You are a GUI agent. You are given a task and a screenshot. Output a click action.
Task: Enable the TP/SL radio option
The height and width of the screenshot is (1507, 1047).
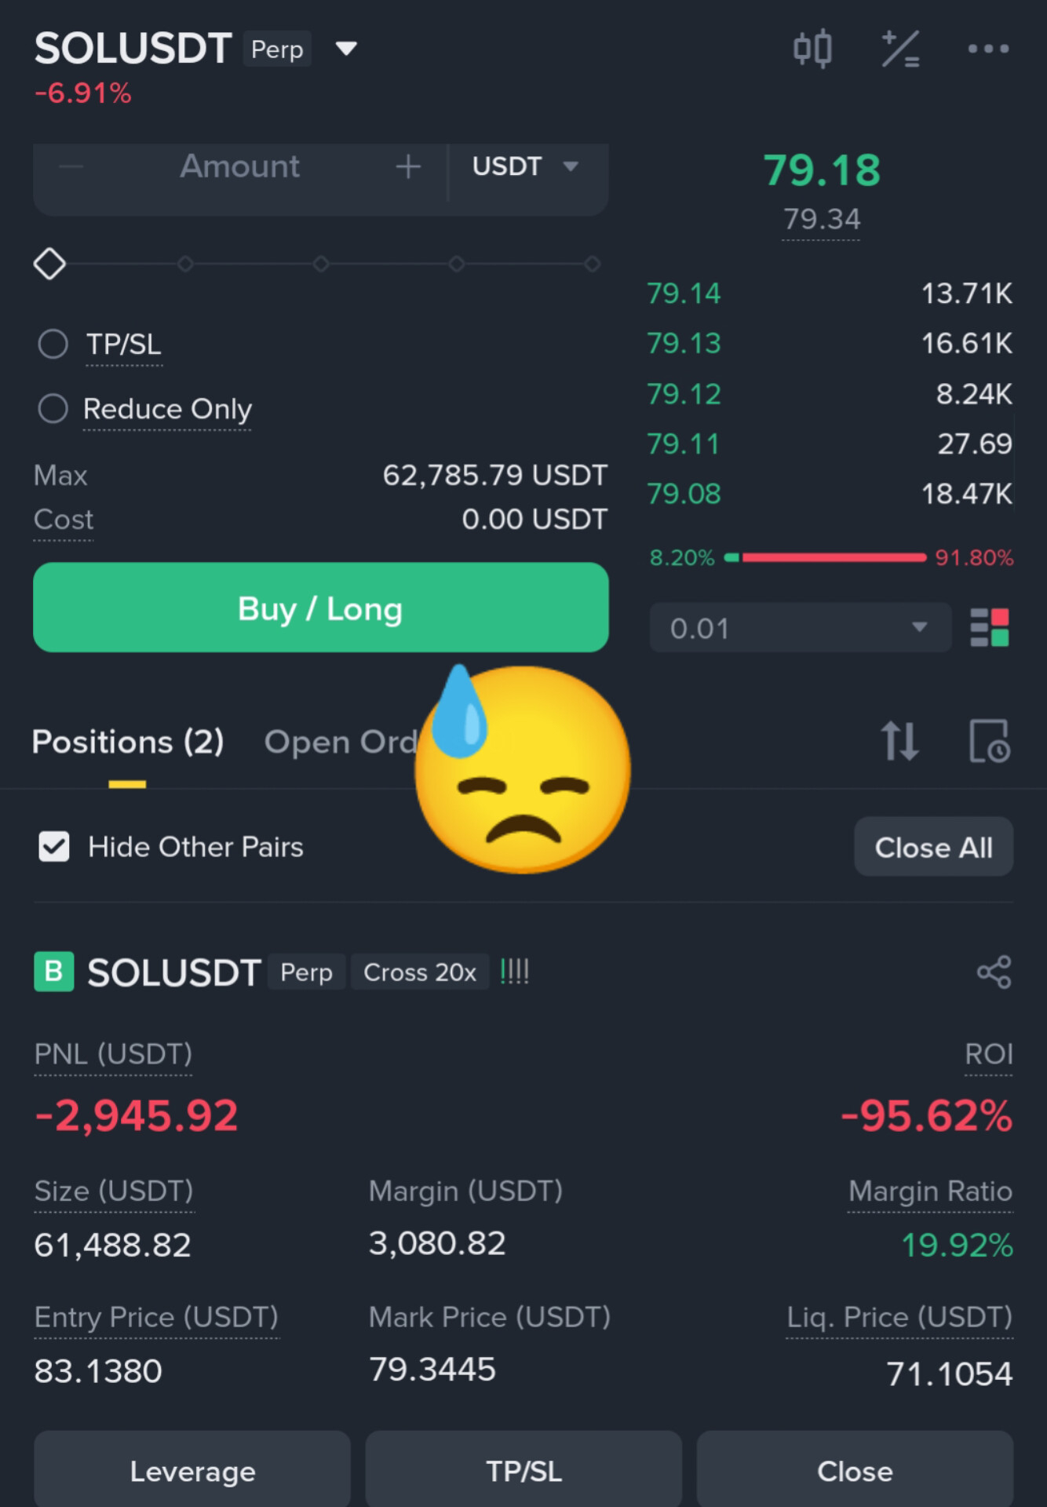(x=53, y=344)
